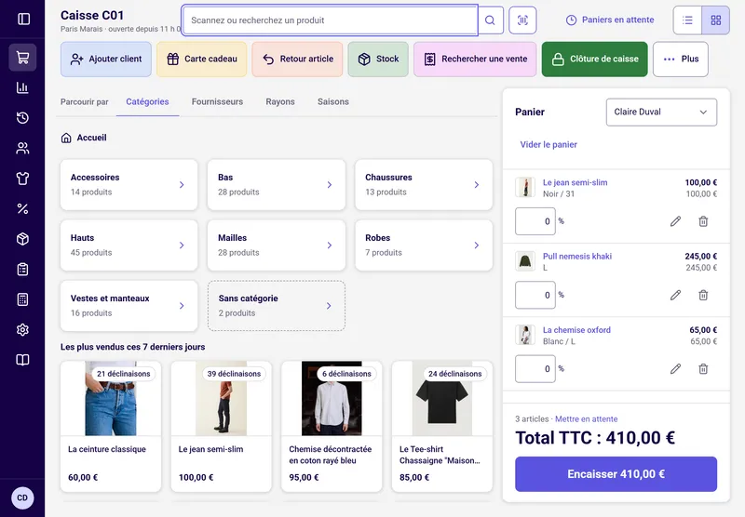The width and height of the screenshot is (745, 517).
Task: Delete La chemise oxford from cart
Action: click(703, 369)
